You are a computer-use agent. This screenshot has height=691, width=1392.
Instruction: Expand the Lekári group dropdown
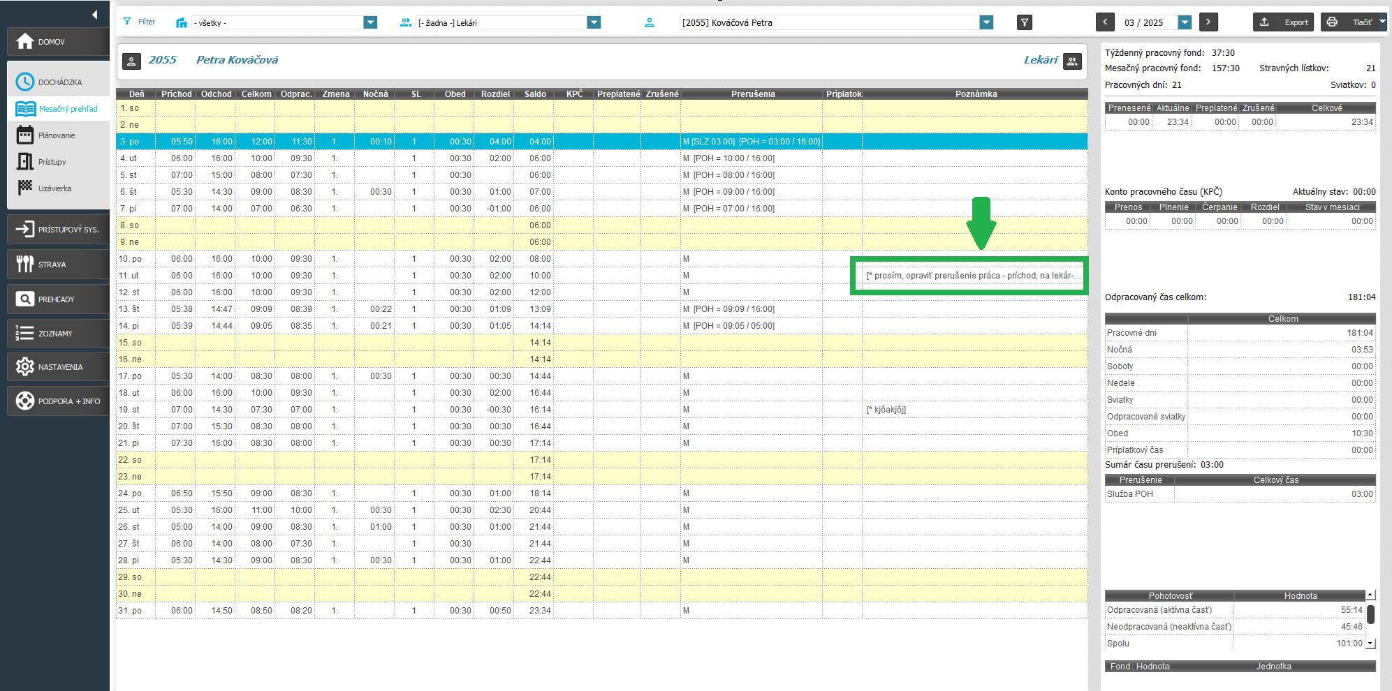point(594,22)
